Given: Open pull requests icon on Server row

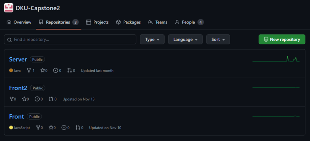Looking at the screenshot, I should click(x=69, y=70).
